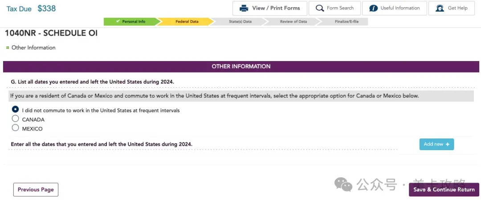Go to the Federal Data step
Screen dimensions: 481x204
tap(187, 21)
